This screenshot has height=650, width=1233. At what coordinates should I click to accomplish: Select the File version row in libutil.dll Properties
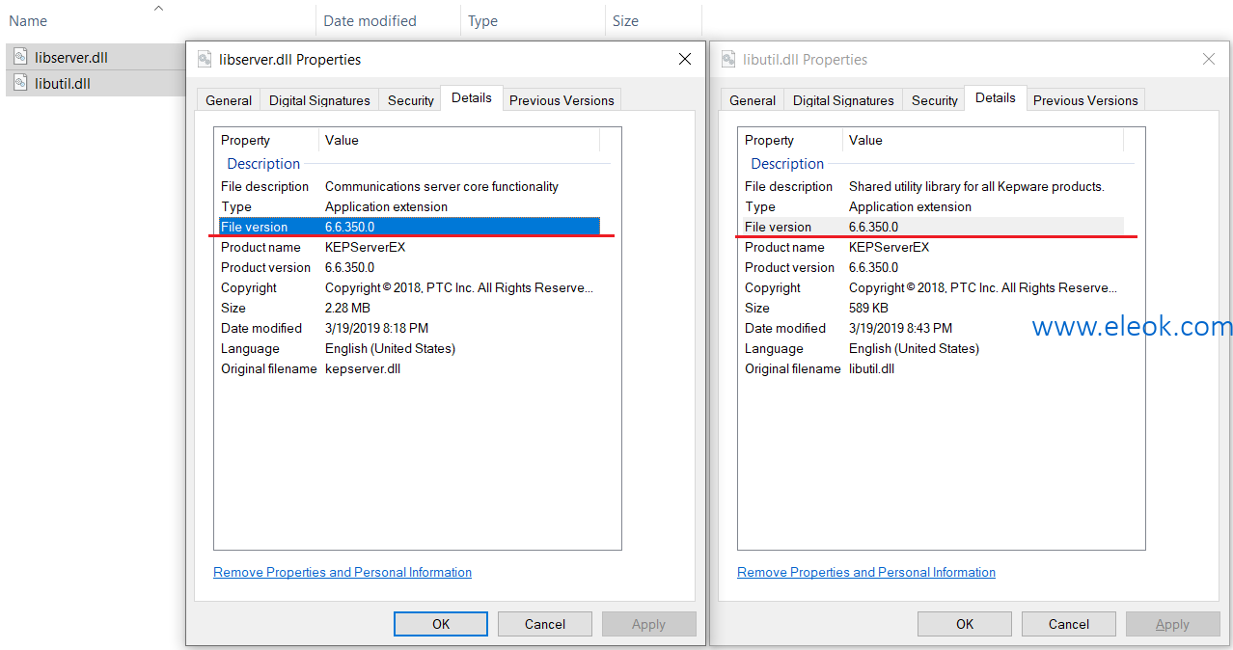(933, 227)
